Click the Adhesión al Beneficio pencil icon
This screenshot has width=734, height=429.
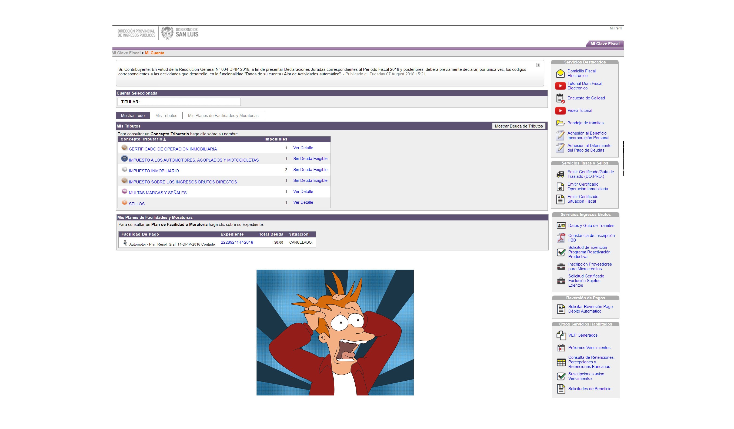[560, 135]
